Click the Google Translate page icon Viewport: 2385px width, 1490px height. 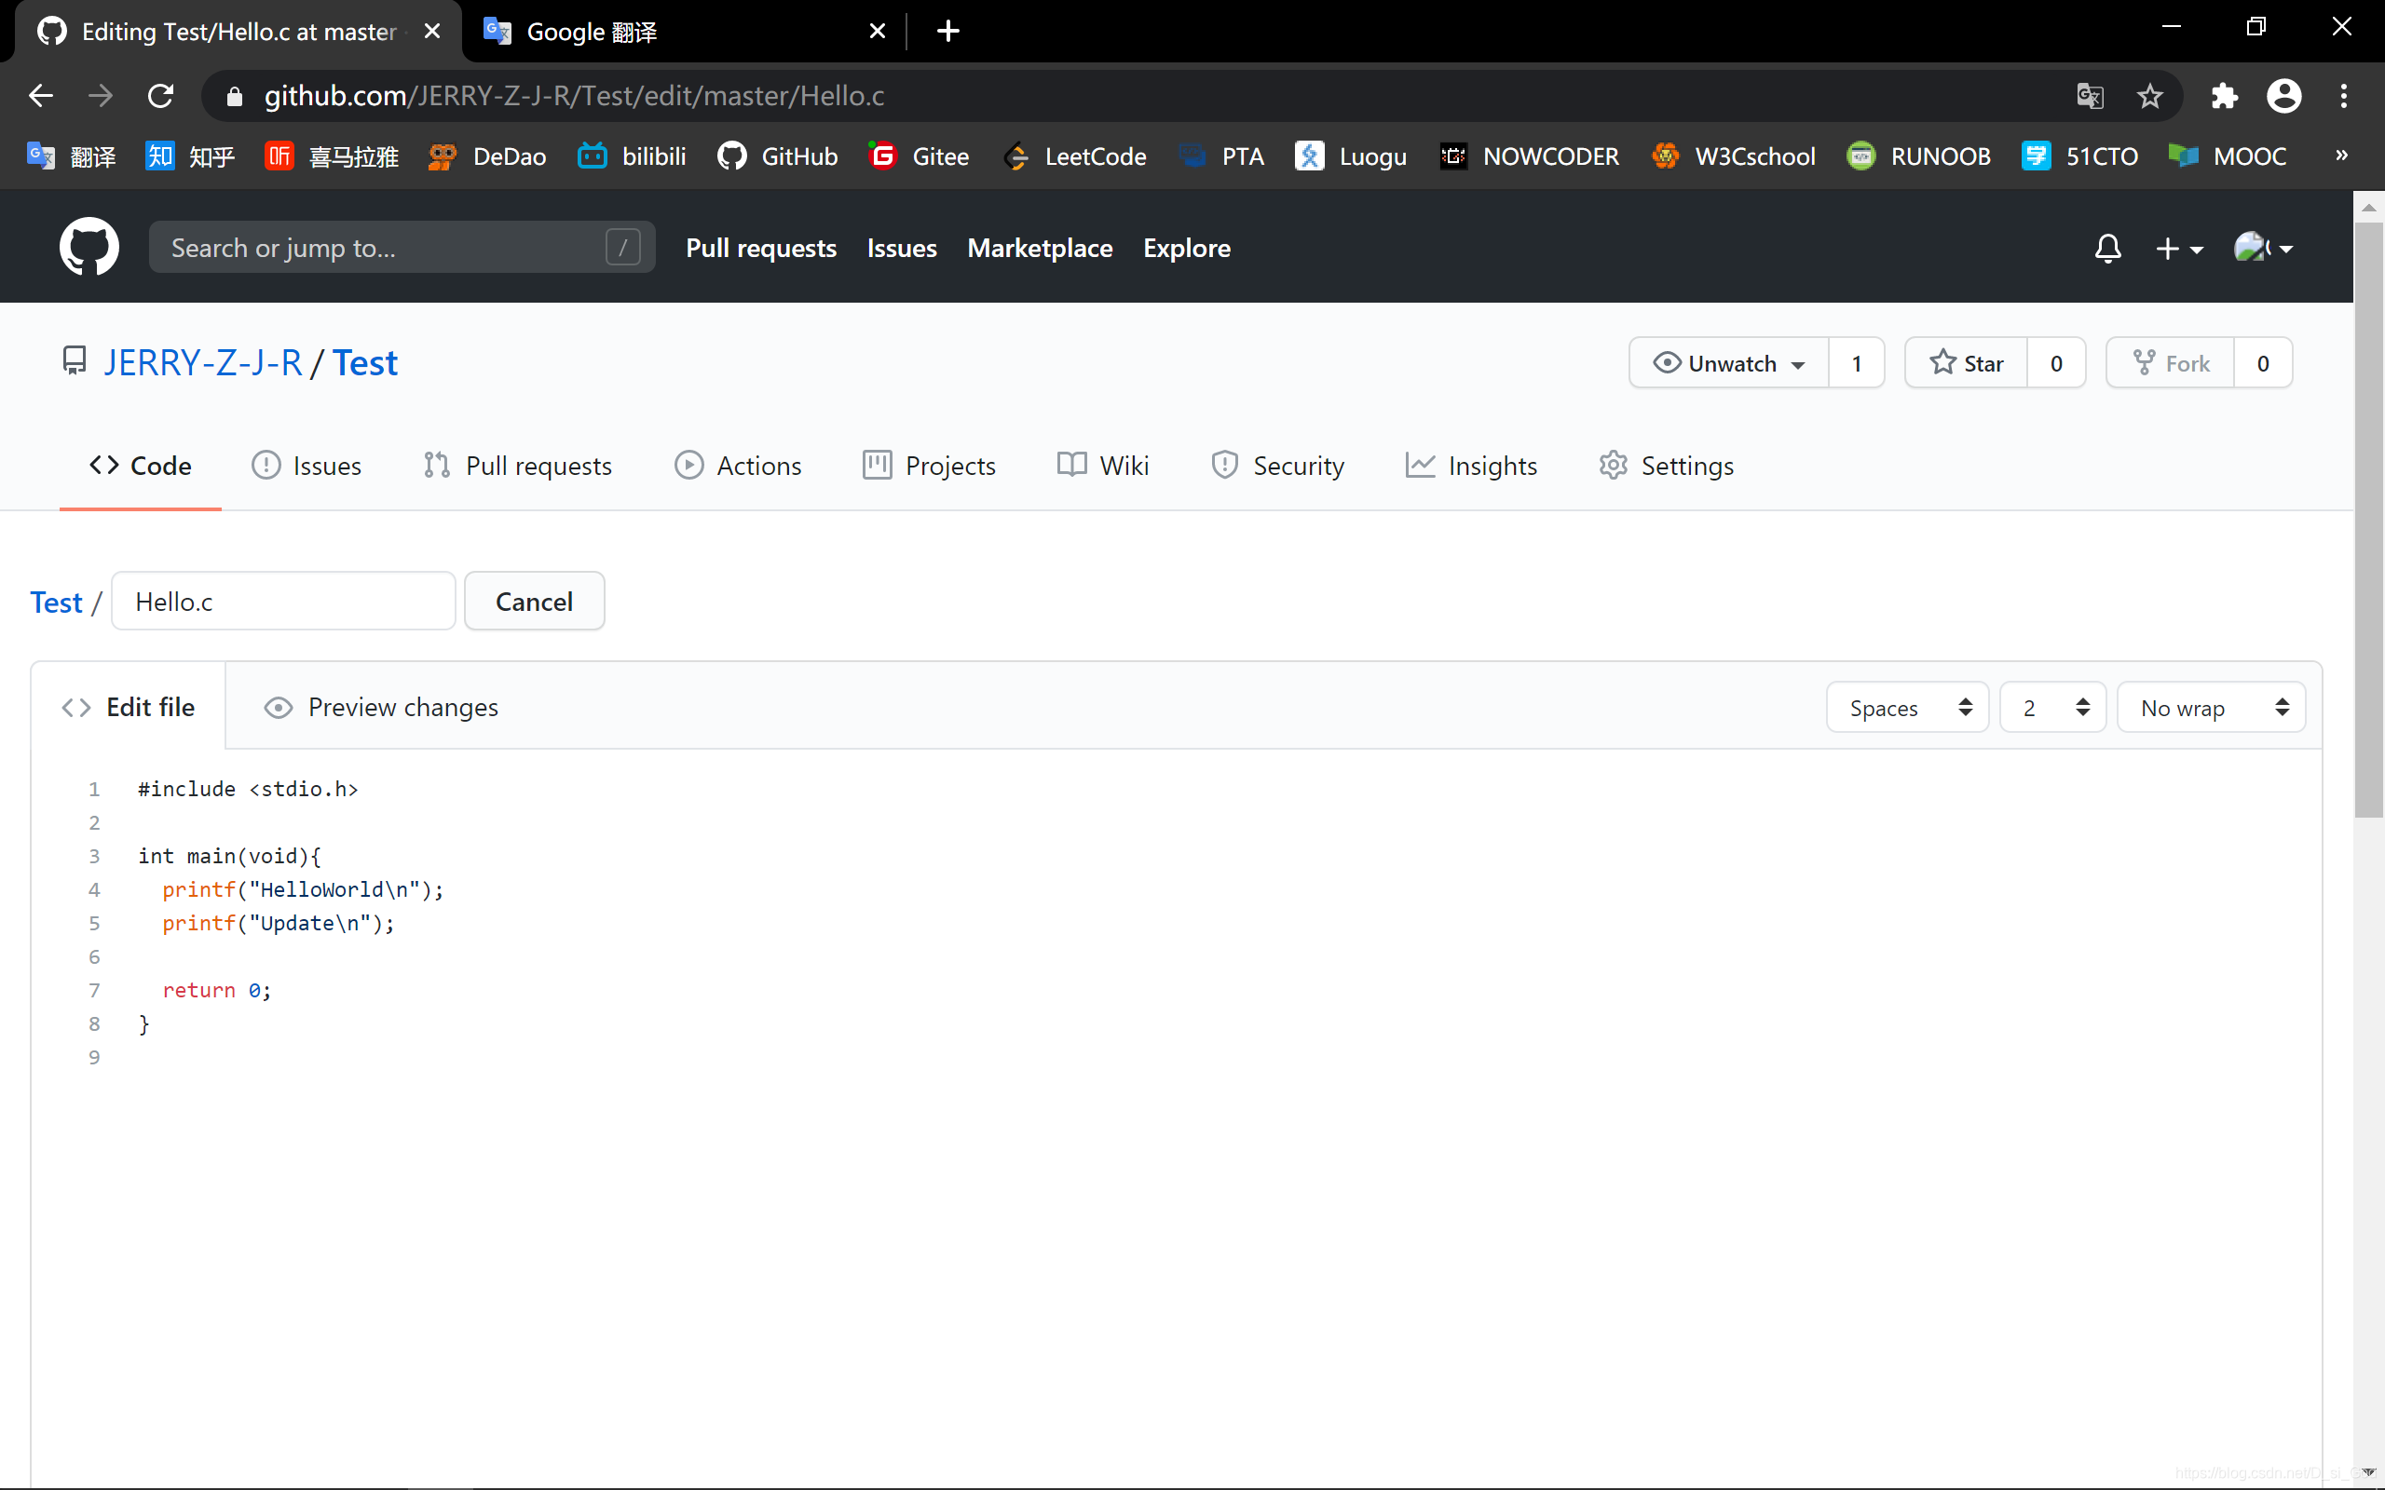point(2090,96)
